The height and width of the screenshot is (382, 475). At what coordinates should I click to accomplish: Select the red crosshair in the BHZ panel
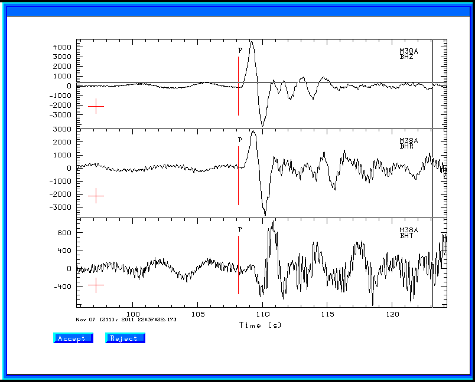(96, 106)
